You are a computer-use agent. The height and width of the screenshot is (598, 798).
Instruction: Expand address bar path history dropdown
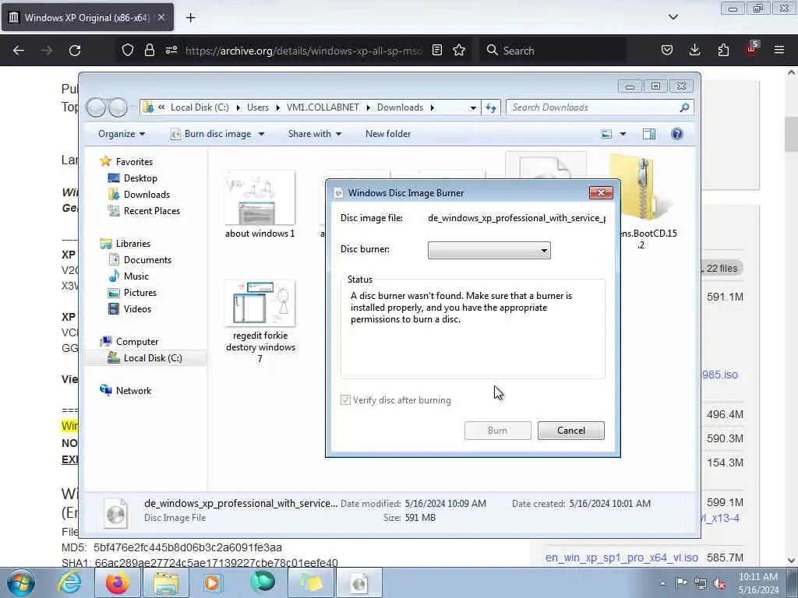click(473, 107)
